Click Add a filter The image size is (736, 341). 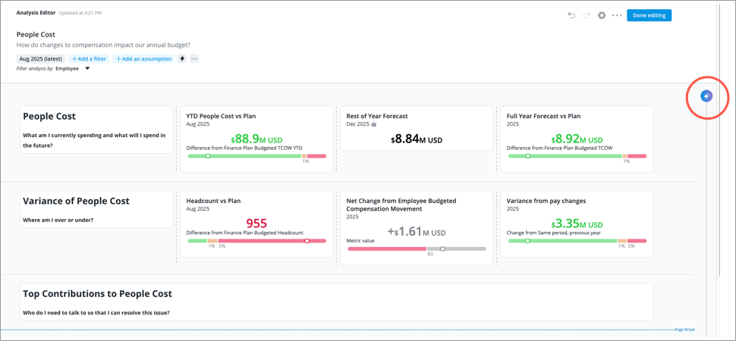click(89, 58)
